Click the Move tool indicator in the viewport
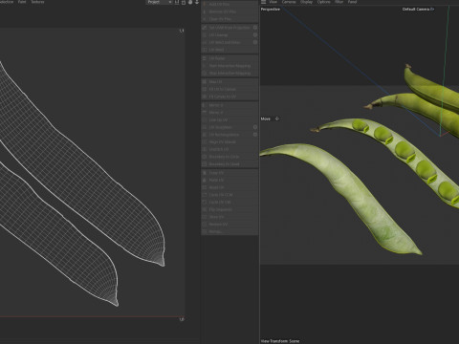 (x=270, y=118)
